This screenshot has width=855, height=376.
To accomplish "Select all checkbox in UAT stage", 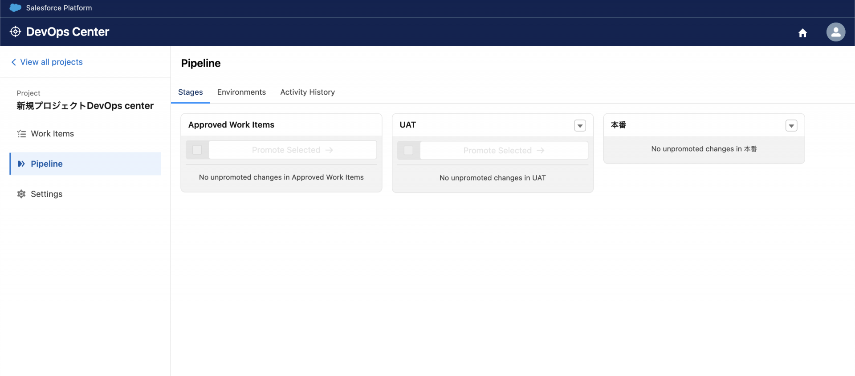I will 408,150.
